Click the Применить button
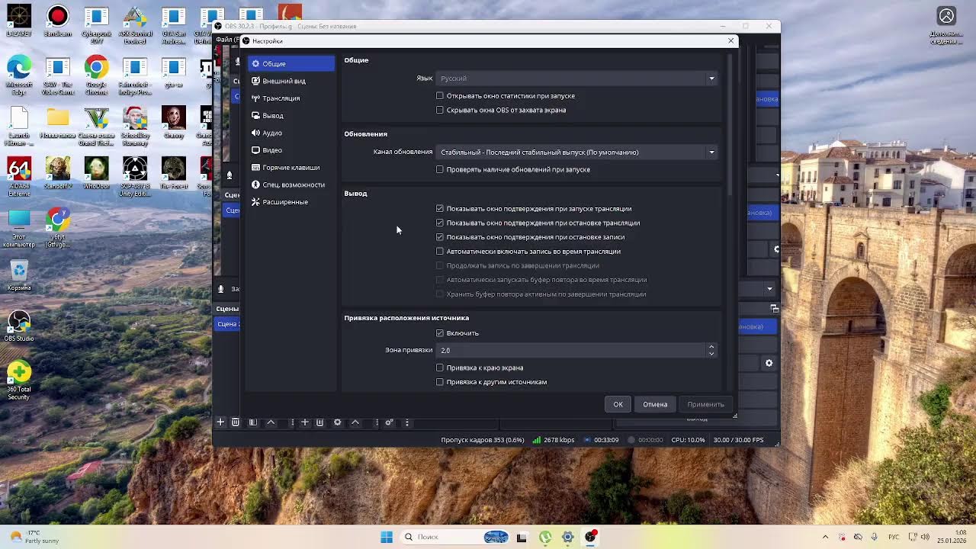This screenshot has width=976, height=549. [705, 404]
